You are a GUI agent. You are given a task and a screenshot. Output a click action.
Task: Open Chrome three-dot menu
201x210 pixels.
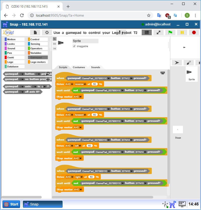point(195,15)
